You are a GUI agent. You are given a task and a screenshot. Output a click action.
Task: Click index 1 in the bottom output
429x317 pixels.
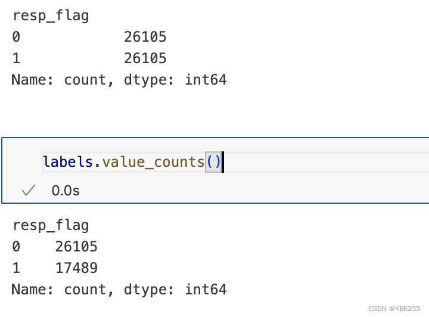coord(16,268)
